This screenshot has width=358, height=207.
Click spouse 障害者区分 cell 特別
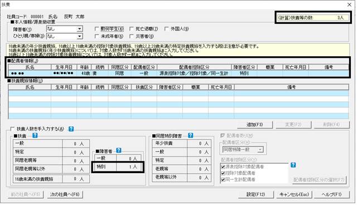[244, 73]
